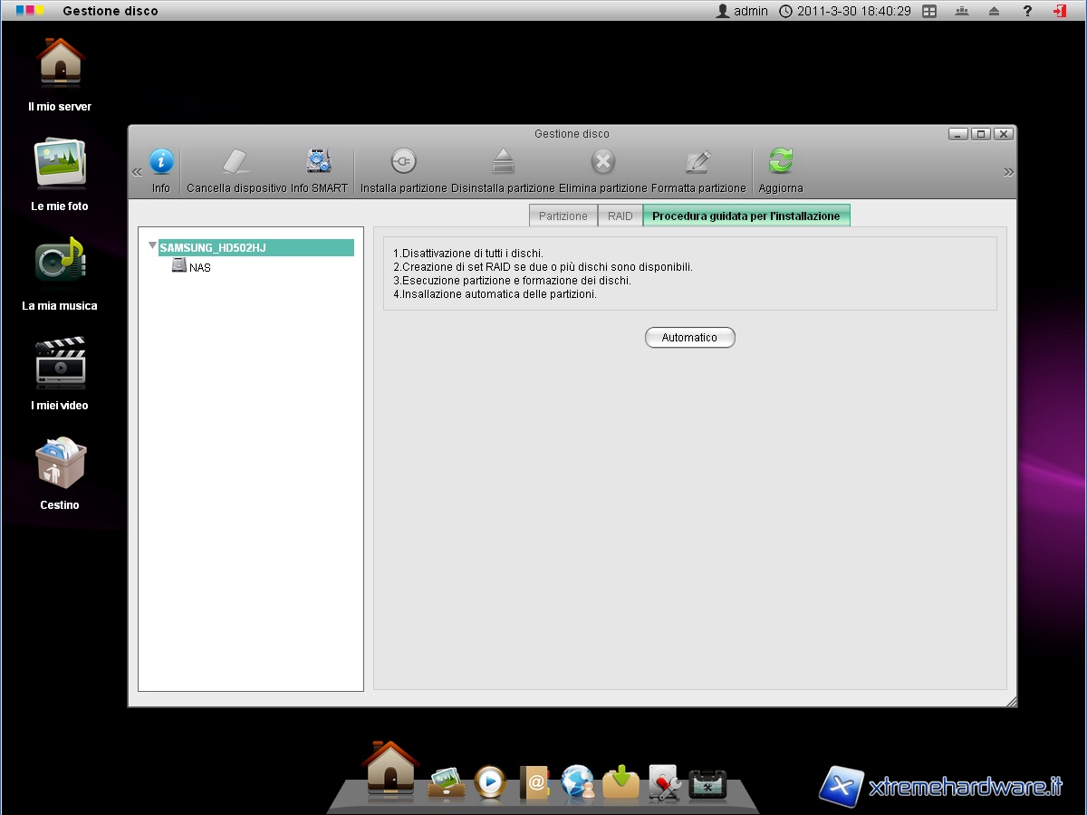This screenshot has width=1087, height=815.
Task: Click the Elimina partizione icon
Action: [x=602, y=163]
